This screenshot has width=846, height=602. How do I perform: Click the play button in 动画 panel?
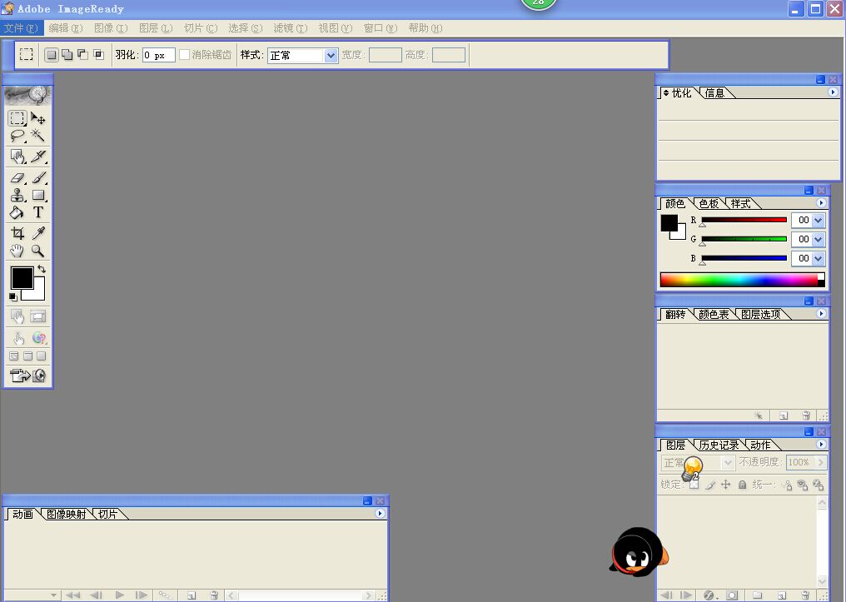coord(120,595)
